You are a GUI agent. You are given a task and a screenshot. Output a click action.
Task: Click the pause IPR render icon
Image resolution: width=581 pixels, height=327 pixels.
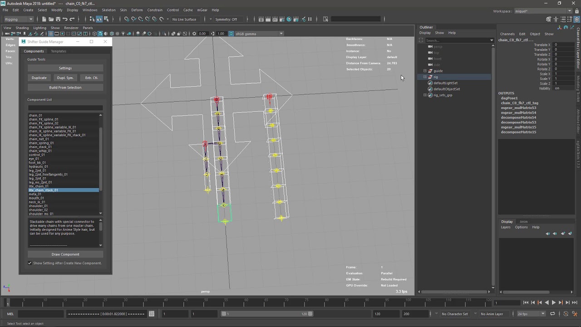click(310, 19)
